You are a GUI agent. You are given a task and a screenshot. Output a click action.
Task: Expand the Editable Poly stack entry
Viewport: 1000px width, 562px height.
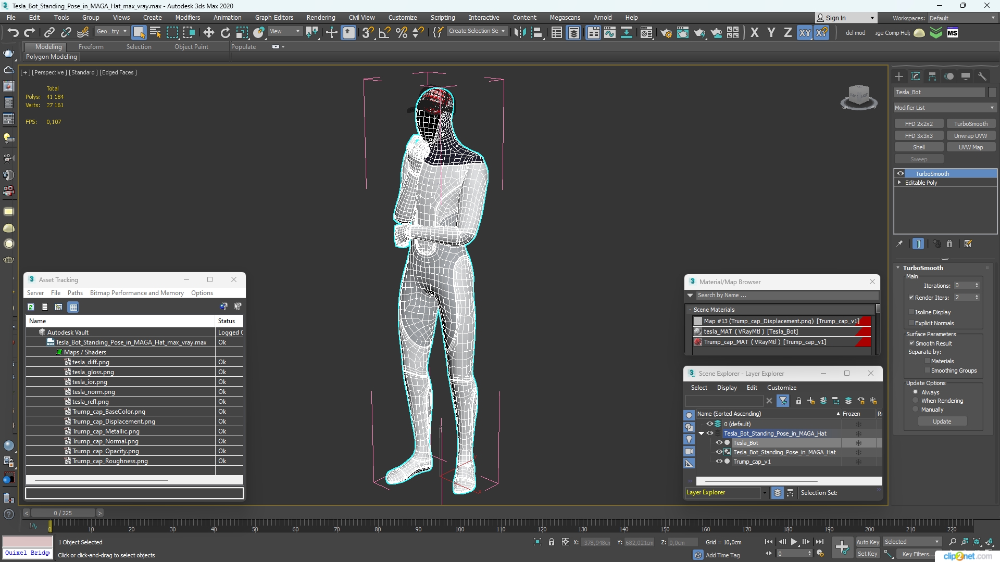click(x=899, y=183)
